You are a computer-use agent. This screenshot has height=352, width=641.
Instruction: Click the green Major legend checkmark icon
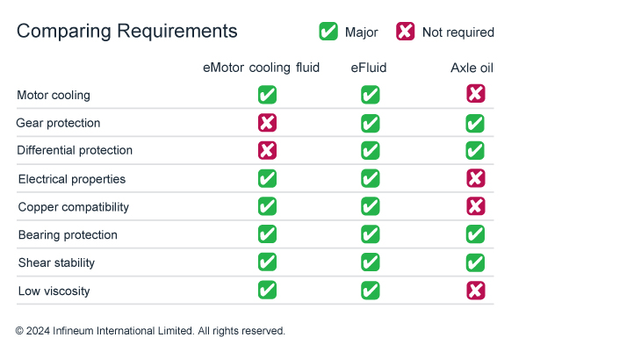point(328,32)
